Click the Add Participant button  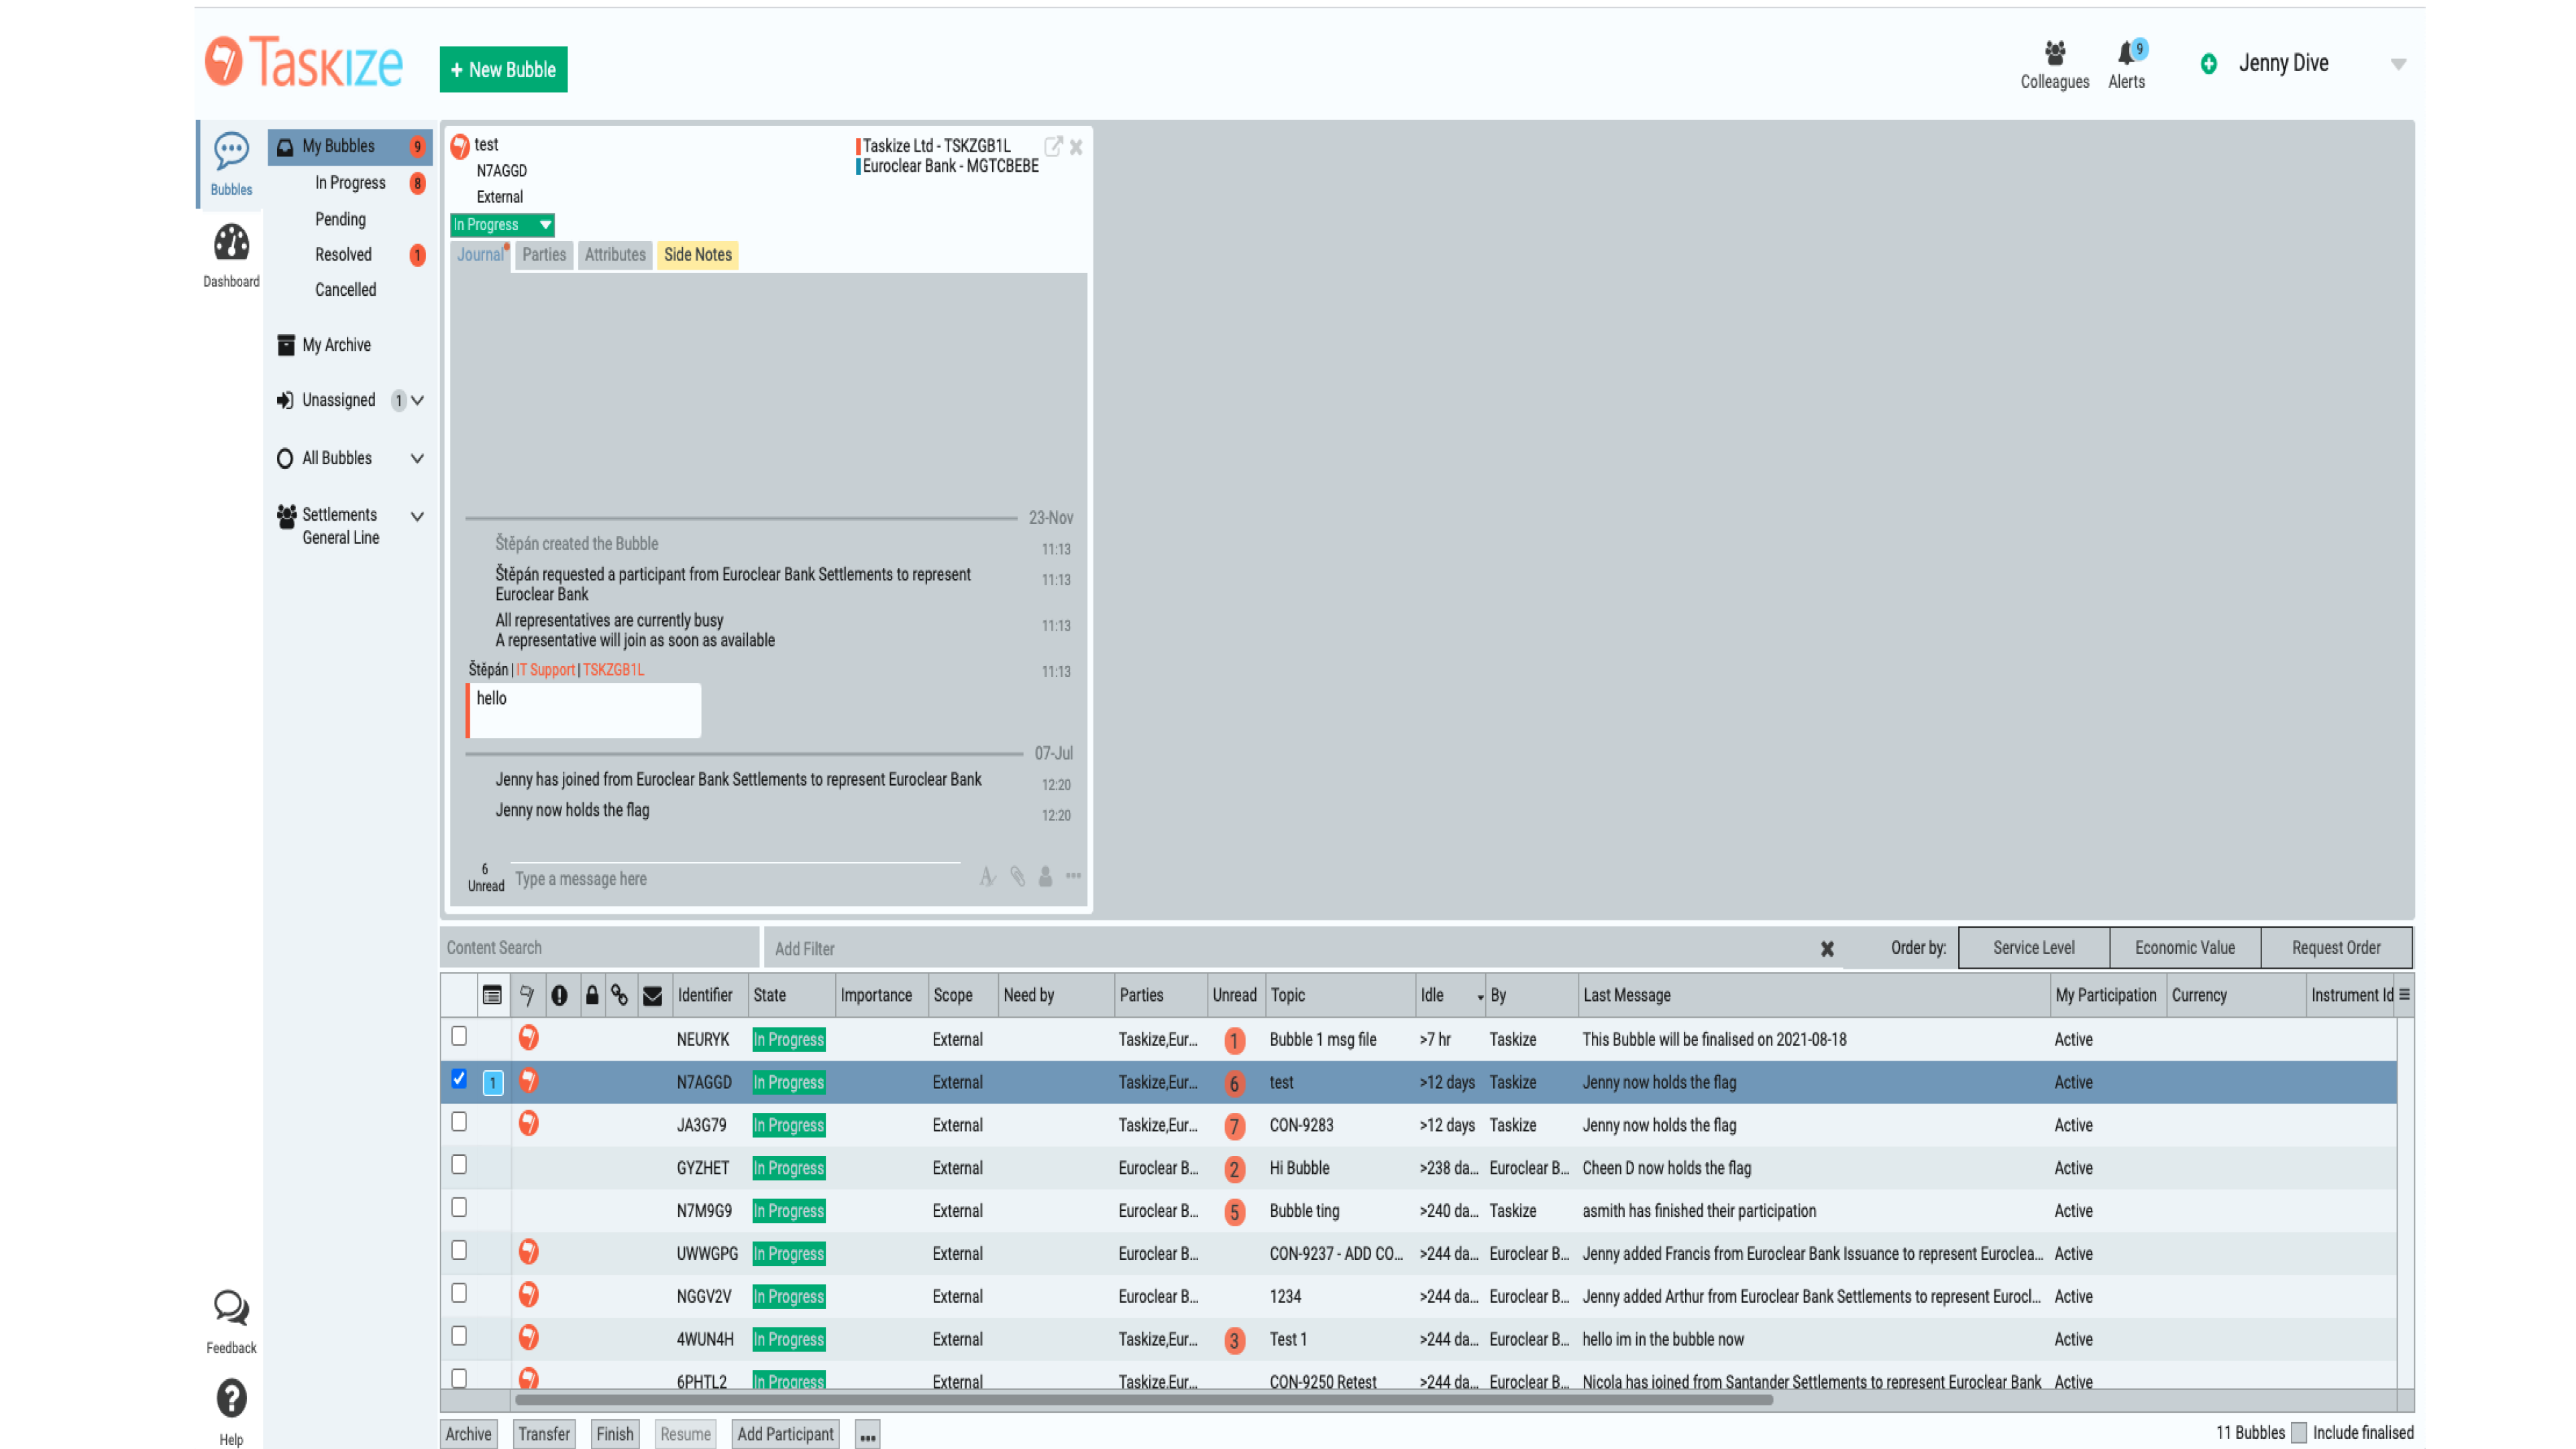point(785,1434)
